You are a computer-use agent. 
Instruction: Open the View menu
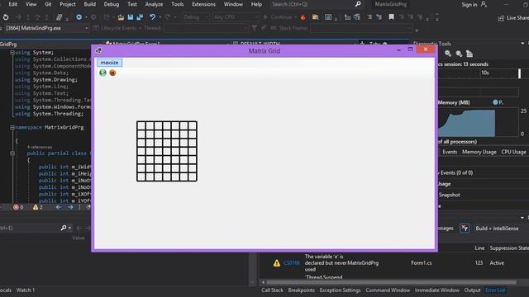coord(31,4)
